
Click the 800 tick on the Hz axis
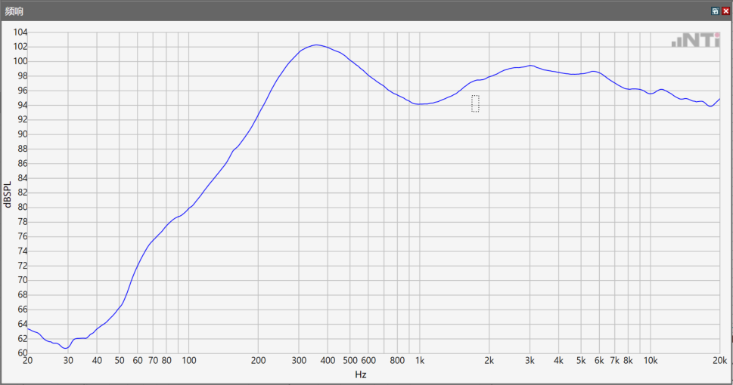click(397, 361)
